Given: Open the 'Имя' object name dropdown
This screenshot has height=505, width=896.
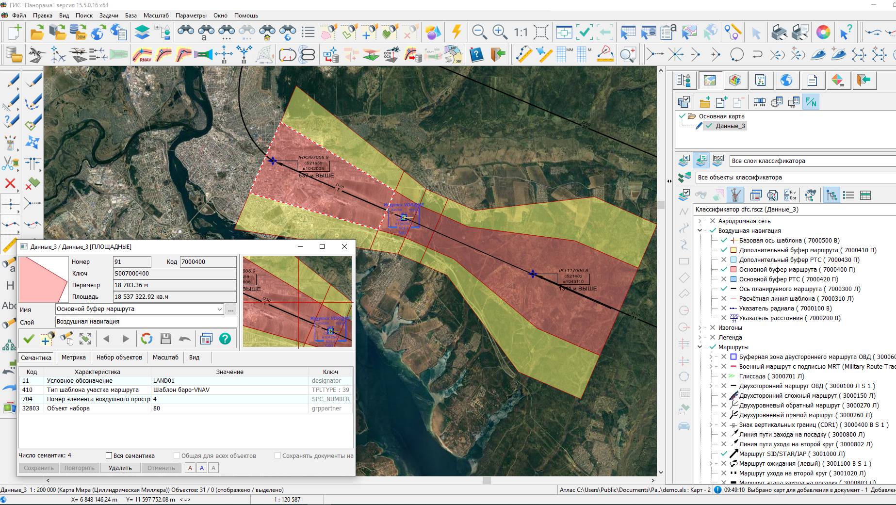Looking at the screenshot, I should [x=219, y=309].
